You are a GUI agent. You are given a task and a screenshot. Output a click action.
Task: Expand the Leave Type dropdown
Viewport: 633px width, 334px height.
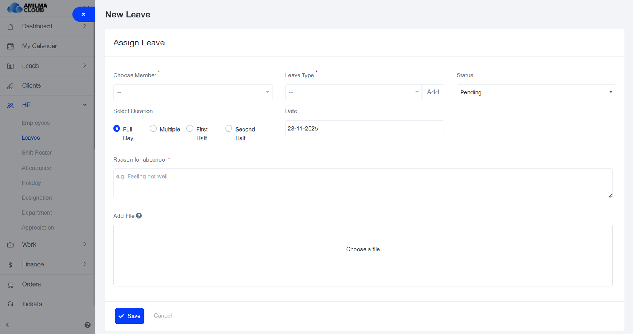pos(353,92)
